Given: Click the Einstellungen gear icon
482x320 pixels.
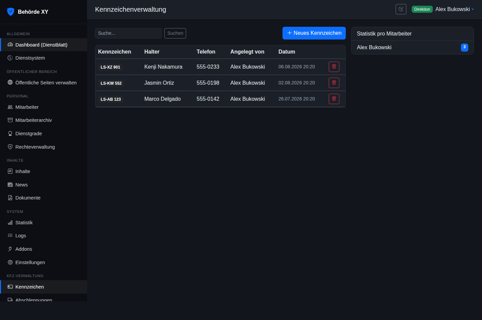Looking at the screenshot, I should [10, 262].
